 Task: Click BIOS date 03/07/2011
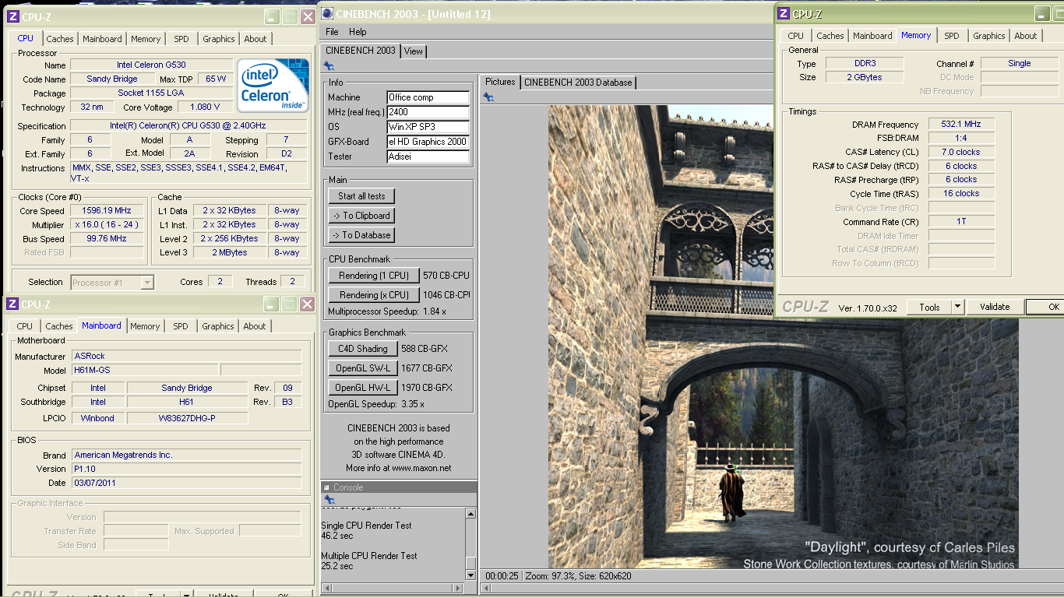(186, 483)
